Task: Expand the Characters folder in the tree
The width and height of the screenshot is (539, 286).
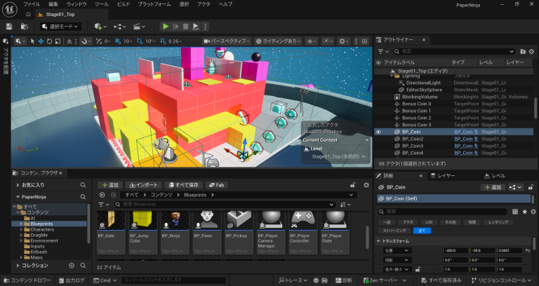Action: pos(21,229)
